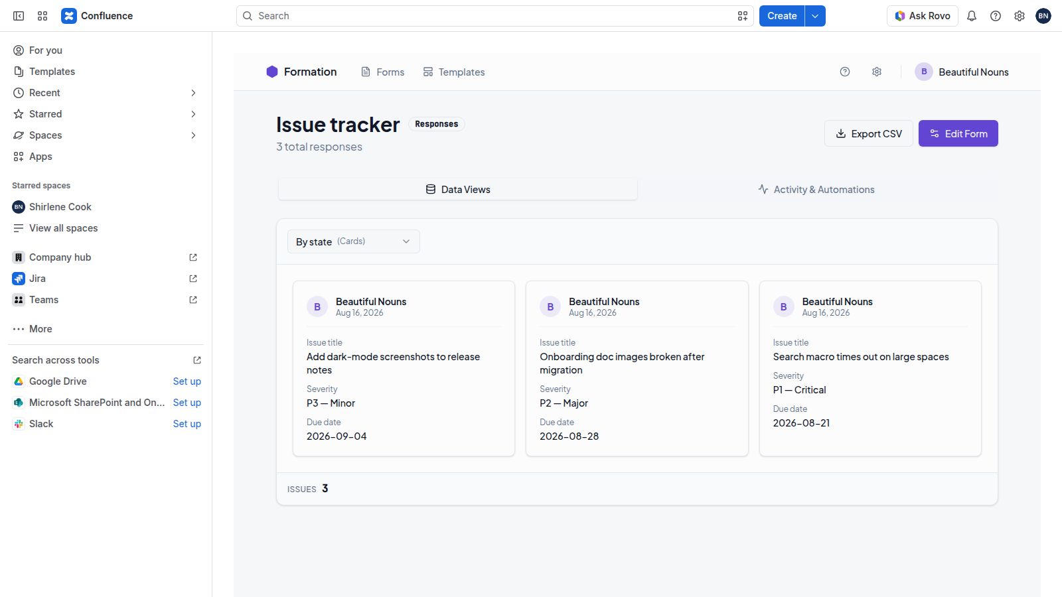This screenshot has width=1062, height=597.
Task: Open the Create dropdown arrow
Action: 815,16
